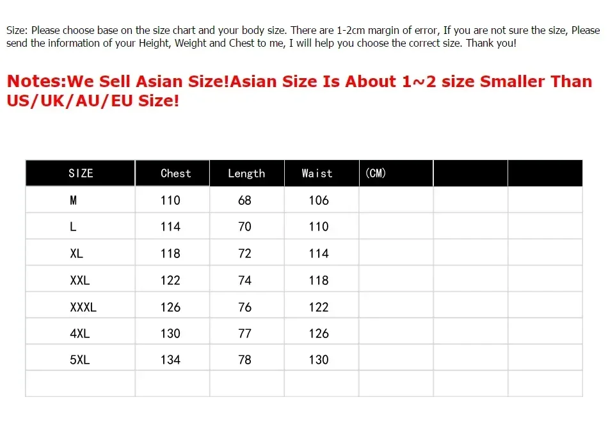Click chest value 134 for 5XL
Screen dimensions: 608x429
(x=171, y=360)
